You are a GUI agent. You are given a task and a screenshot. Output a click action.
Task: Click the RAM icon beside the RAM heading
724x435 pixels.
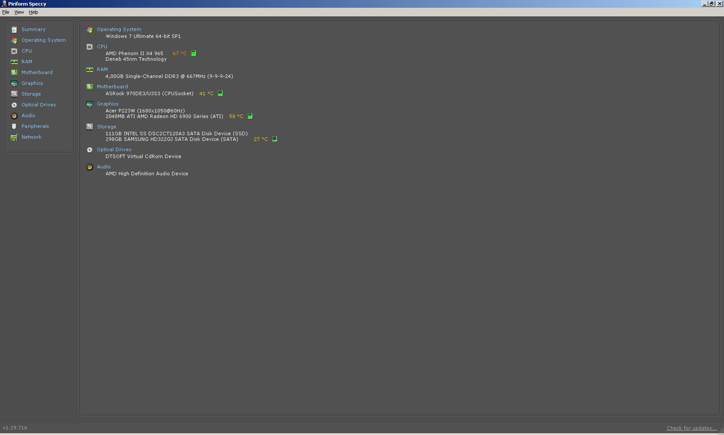click(x=90, y=70)
